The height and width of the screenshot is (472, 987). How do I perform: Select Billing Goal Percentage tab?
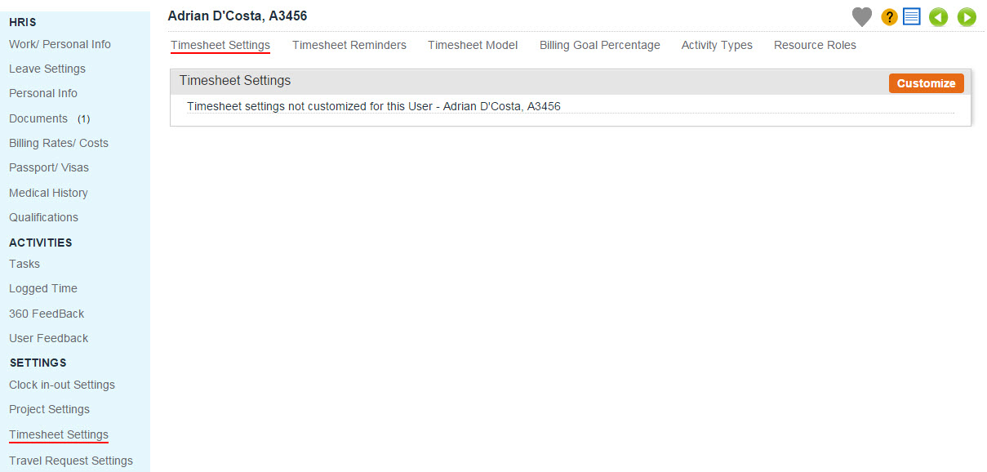[600, 46]
